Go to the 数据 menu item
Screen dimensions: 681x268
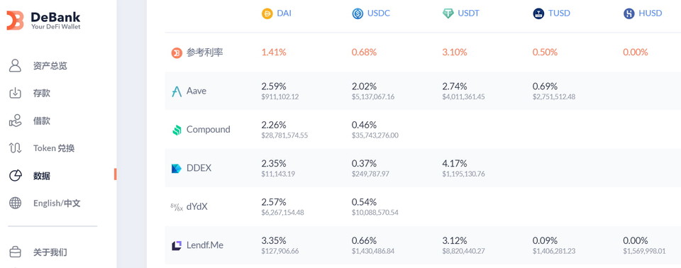tap(42, 176)
